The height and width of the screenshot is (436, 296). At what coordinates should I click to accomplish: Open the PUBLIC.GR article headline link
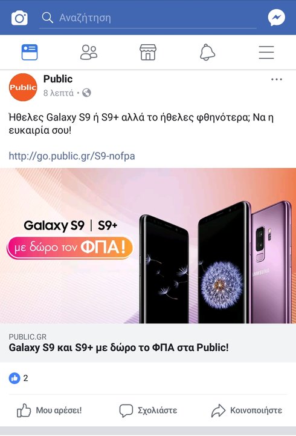click(x=119, y=348)
